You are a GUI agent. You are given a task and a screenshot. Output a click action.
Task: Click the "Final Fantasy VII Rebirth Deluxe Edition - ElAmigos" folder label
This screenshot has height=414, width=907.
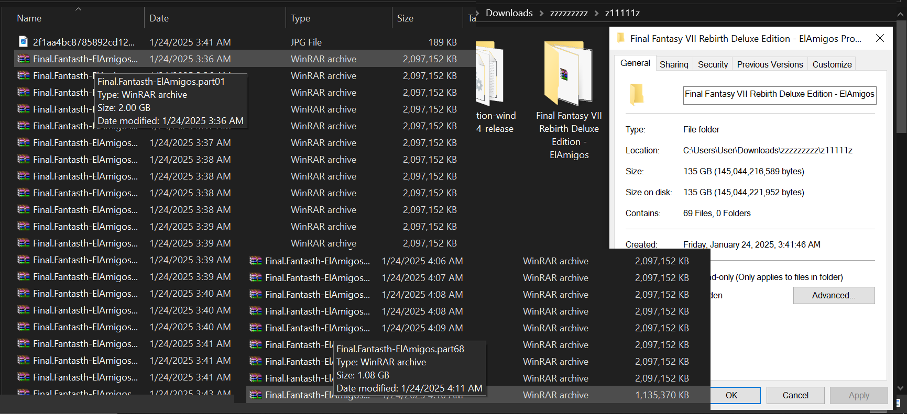point(569,135)
